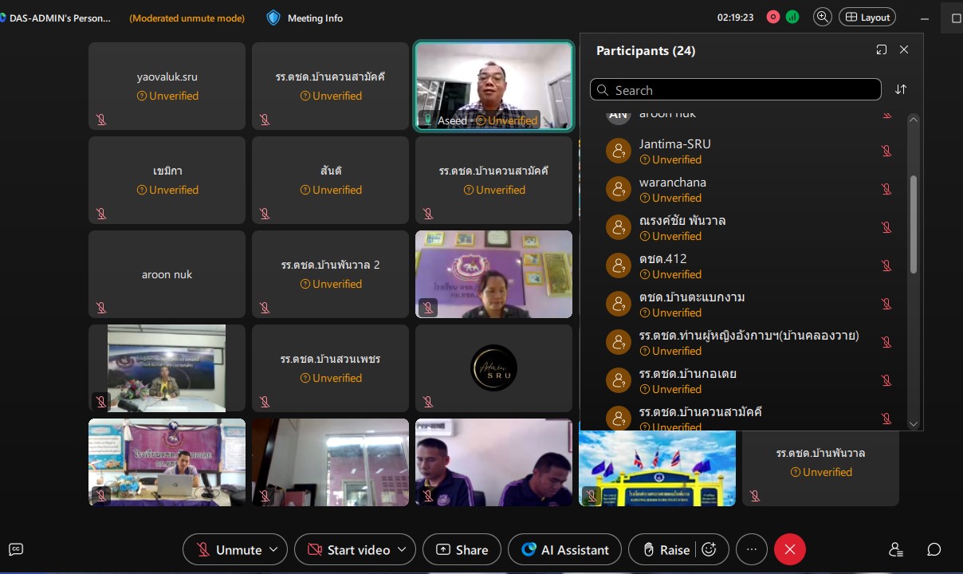Start video with the camera button
This screenshot has width=963, height=574.
[349, 549]
